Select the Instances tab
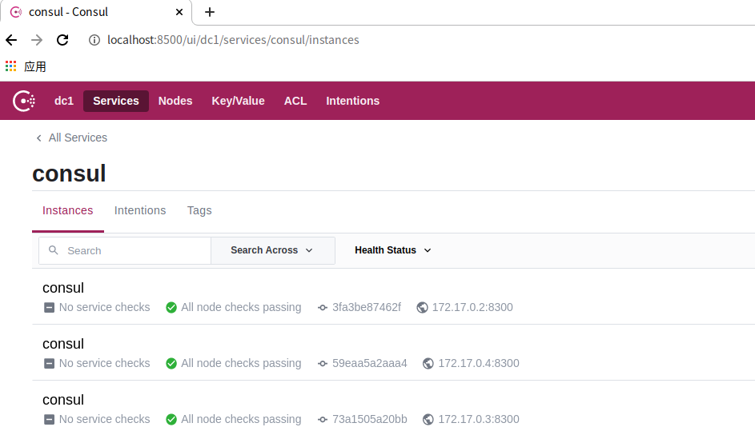The height and width of the screenshot is (431, 755). pyautogui.click(x=68, y=210)
